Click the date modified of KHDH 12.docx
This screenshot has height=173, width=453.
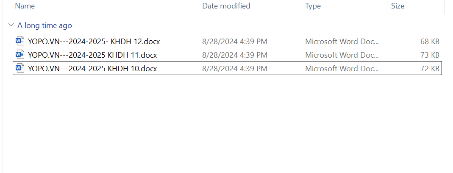tap(234, 42)
